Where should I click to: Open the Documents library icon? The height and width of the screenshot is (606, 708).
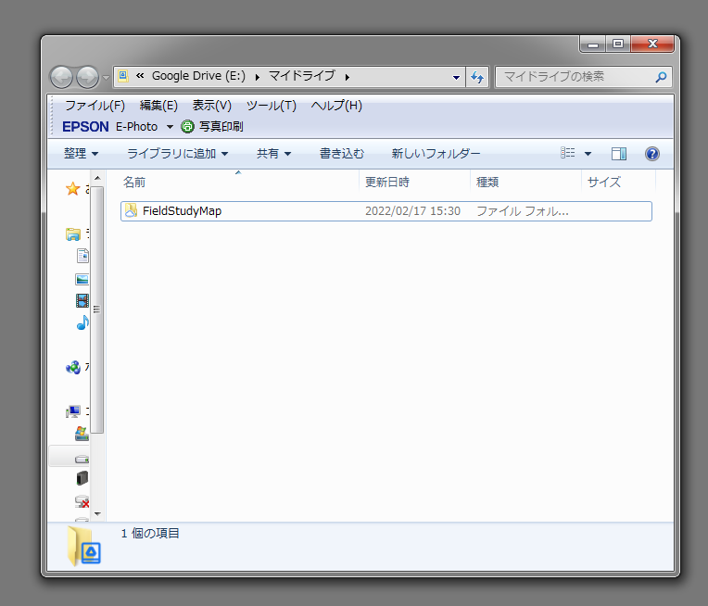[82, 256]
